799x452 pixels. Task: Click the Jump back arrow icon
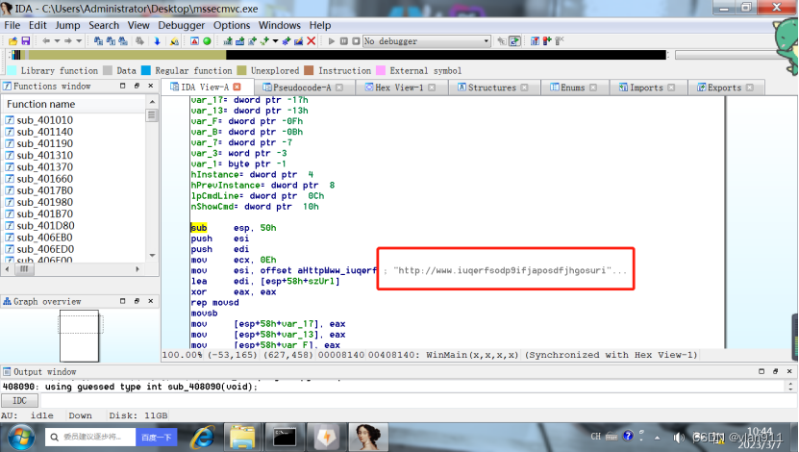point(46,40)
